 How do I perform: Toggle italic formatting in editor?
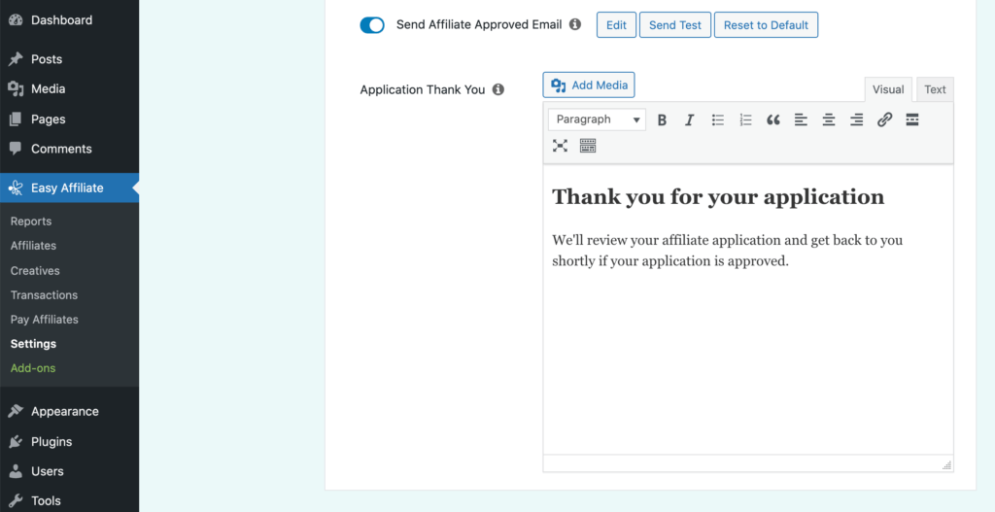coord(690,119)
